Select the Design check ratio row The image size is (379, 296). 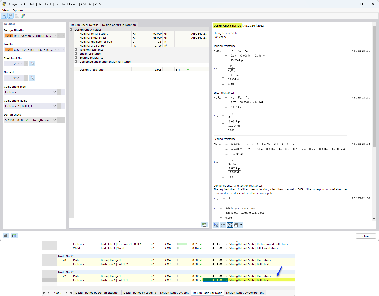pyautogui.click(x=141, y=70)
